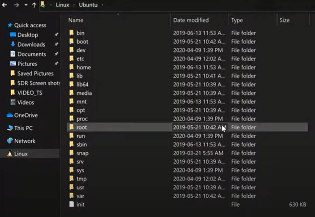Open the recent locations dropdown arrow
Image resolution: width=315 pixels, height=217 pixels.
click(x=26, y=5)
